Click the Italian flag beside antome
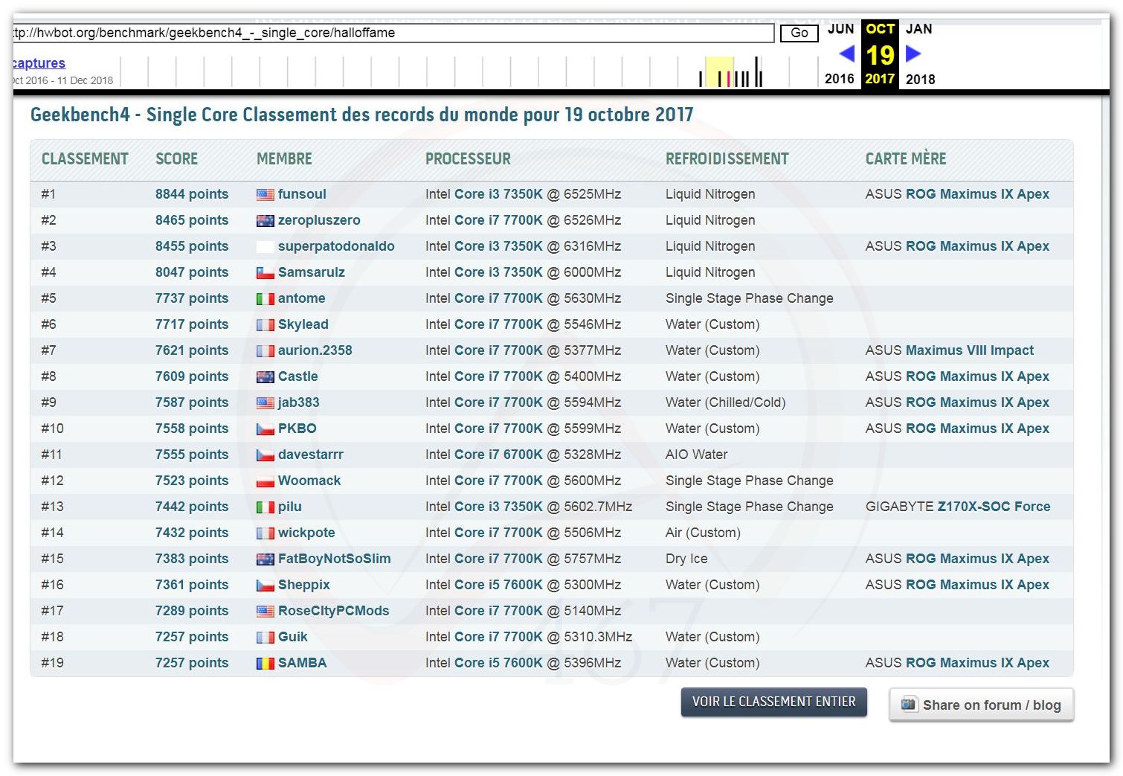Viewport: 1123px width, 776px height. (265, 299)
